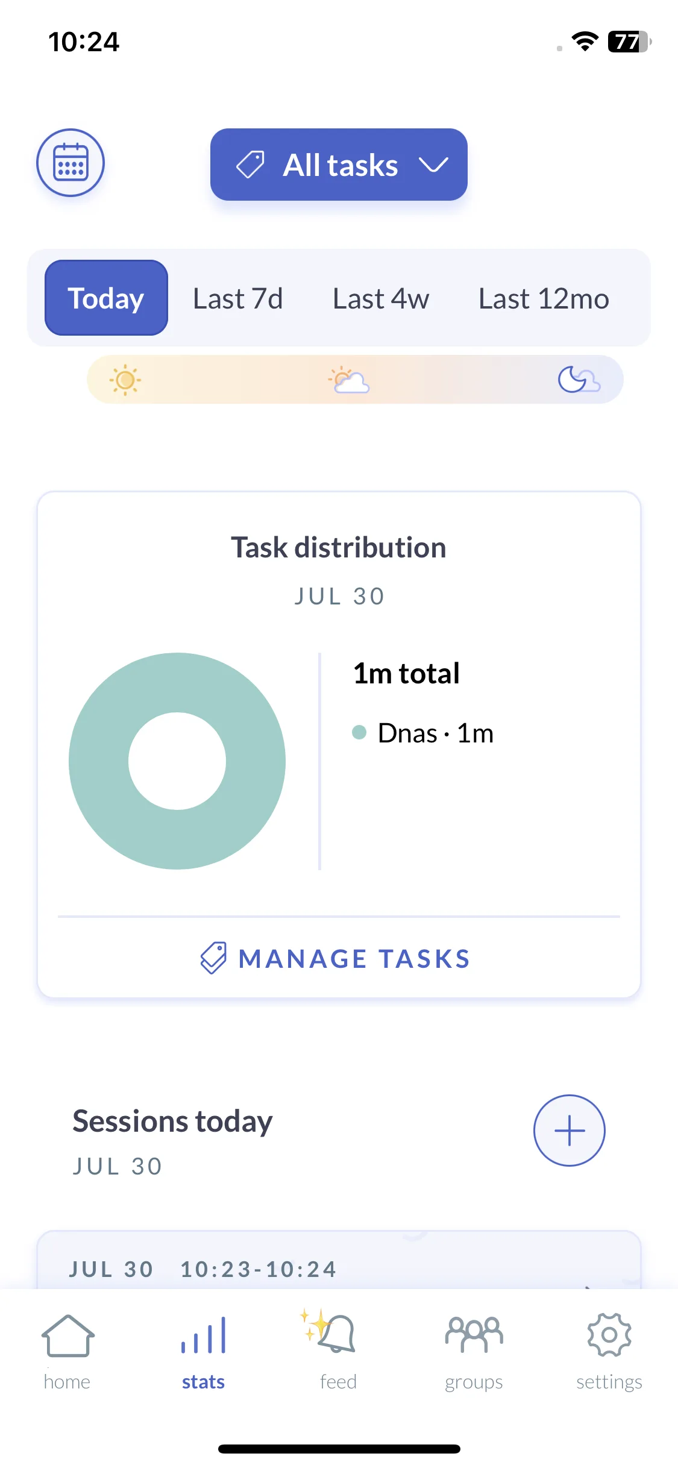Tap the partly cloudy afternoon icon
The width and height of the screenshot is (678, 1468).
[x=349, y=380]
